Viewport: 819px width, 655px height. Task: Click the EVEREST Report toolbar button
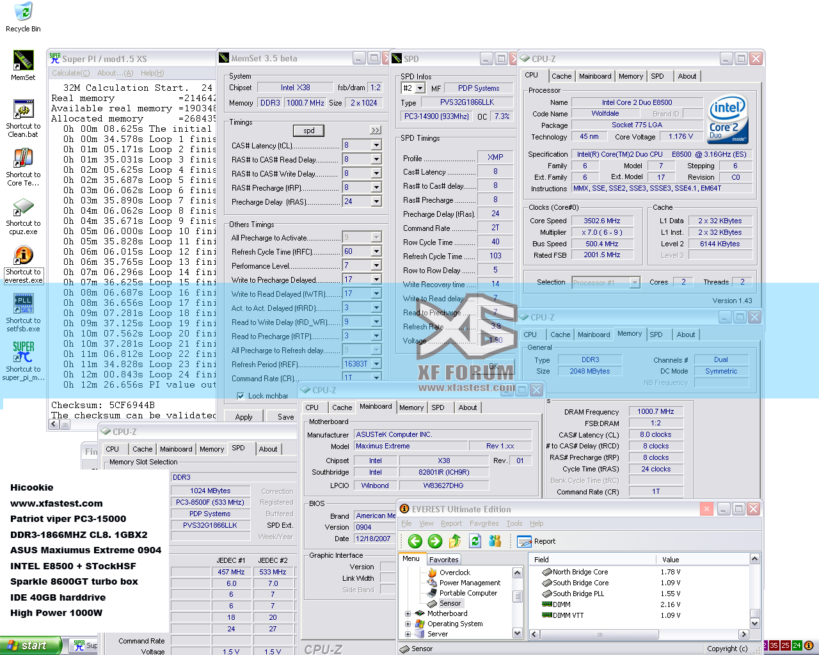(x=536, y=541)
